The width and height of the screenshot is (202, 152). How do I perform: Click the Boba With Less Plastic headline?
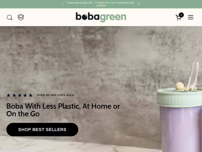click(63, 110)
